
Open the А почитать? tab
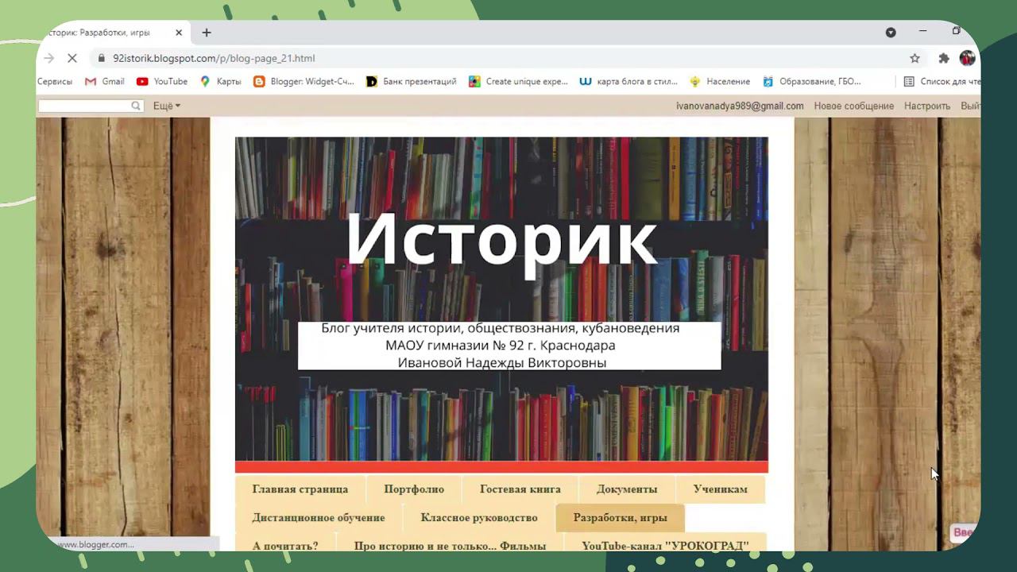click(x=285, y=546)
